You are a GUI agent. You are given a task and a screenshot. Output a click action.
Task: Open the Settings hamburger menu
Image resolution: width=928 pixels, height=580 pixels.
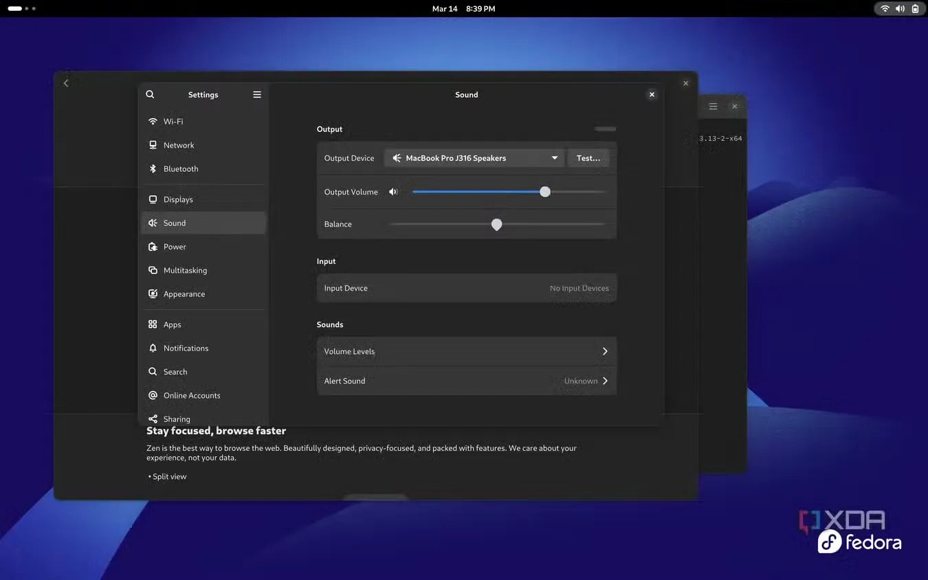(x=256, y=94)
